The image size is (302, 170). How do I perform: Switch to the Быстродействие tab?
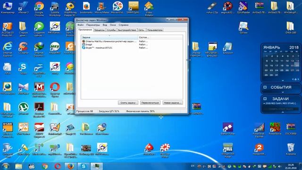[x=127, y=30]
